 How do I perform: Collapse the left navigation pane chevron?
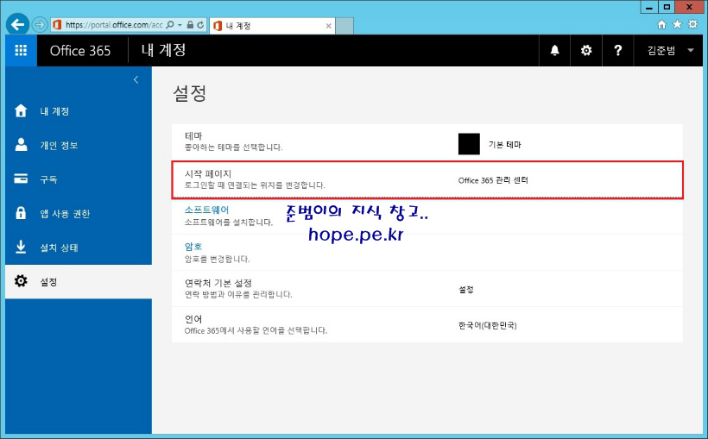[x=136, y=80]
